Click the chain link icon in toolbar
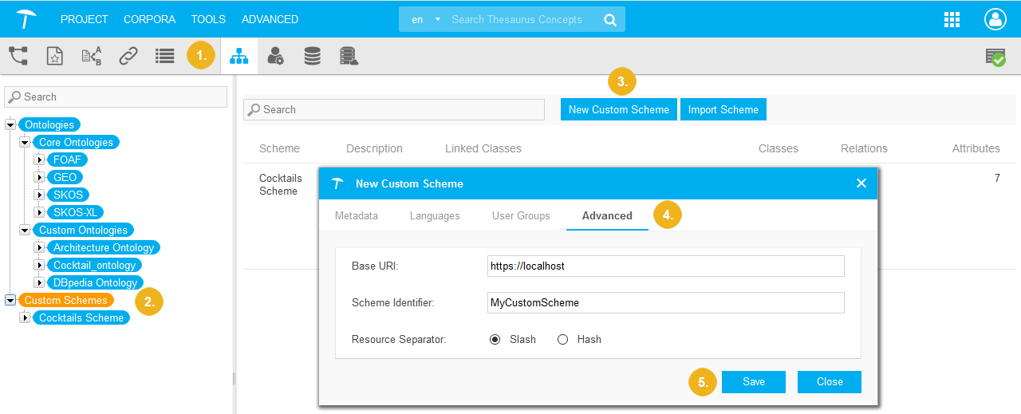This screenshot has height=414, width=1021. coord(128,56)
